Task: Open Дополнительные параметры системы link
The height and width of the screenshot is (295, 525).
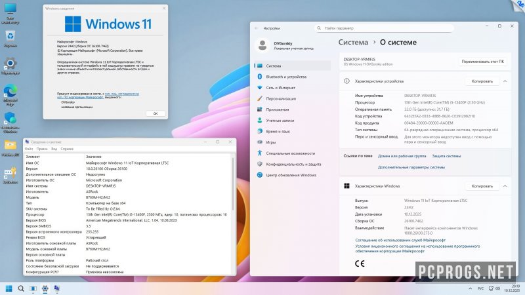Action: click(411, 167)
